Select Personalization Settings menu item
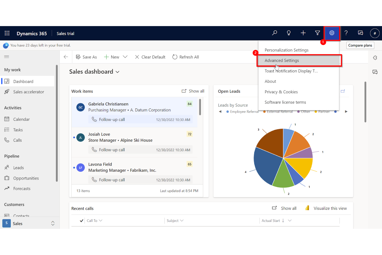Viewport: 382px width, 255px height. [299, 50]
